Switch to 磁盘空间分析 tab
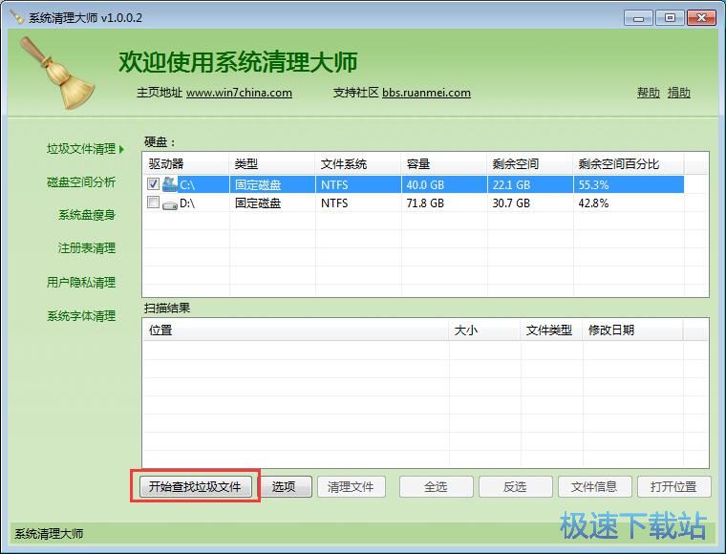 [81, 182]
